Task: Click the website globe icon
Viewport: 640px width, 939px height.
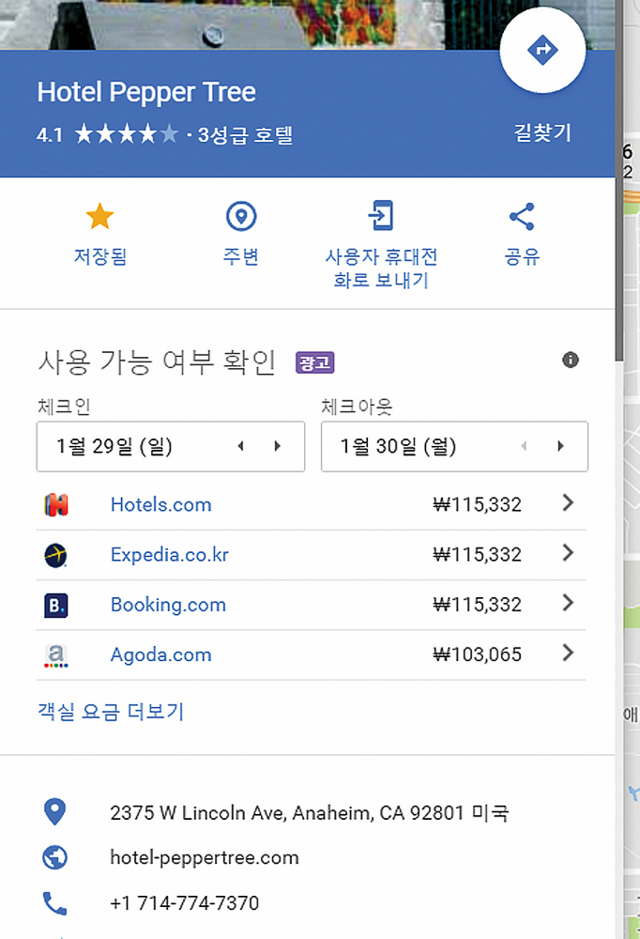Action: [55, 857]
